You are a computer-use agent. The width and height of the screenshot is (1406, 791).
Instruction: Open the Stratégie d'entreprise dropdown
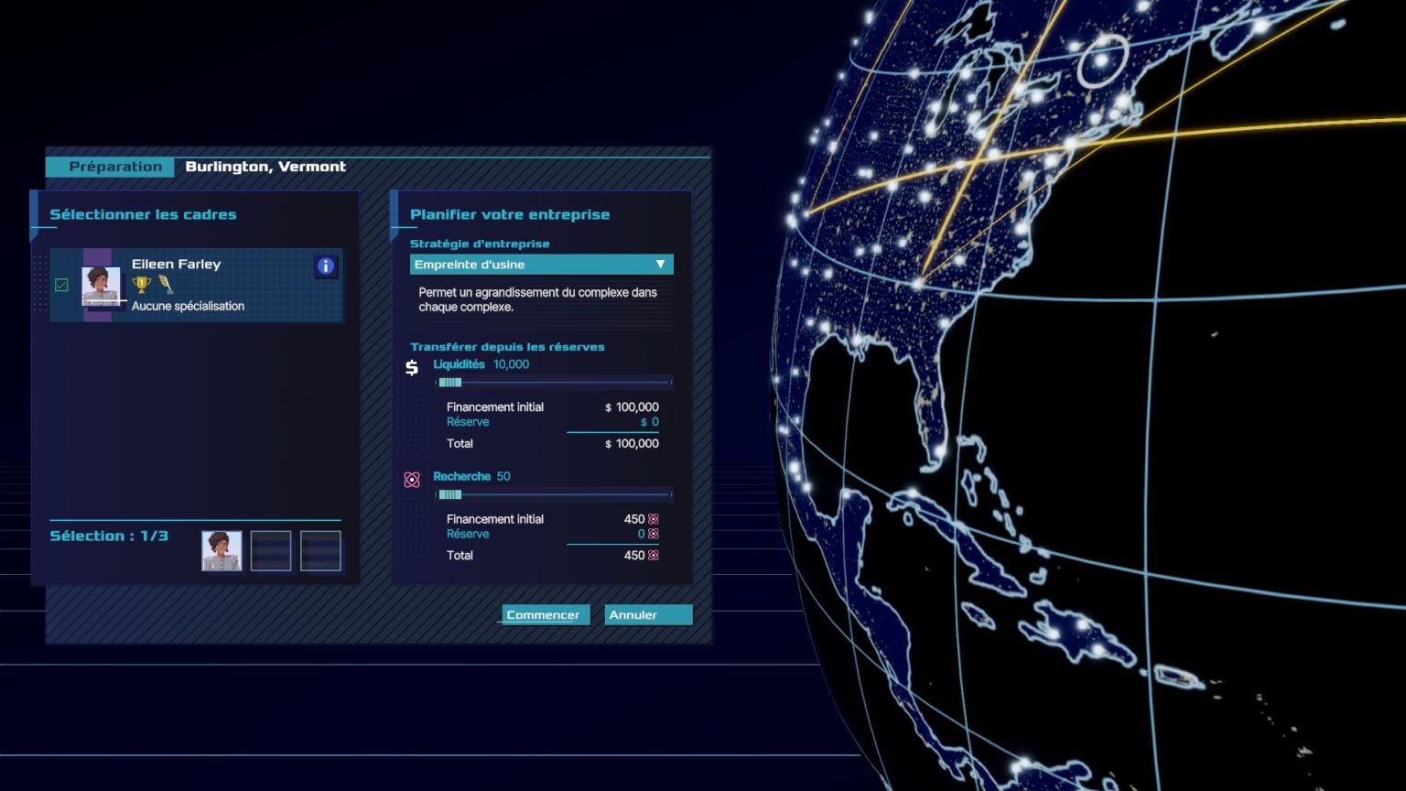541,265
